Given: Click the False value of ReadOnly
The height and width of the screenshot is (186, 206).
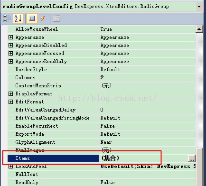Looking at the screenshot, I should click(108, 183).
